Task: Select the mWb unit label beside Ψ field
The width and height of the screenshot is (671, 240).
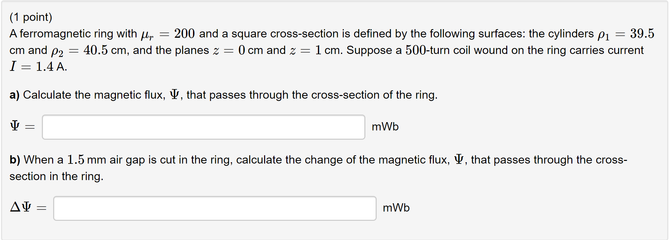Action: tap(385, 126)
